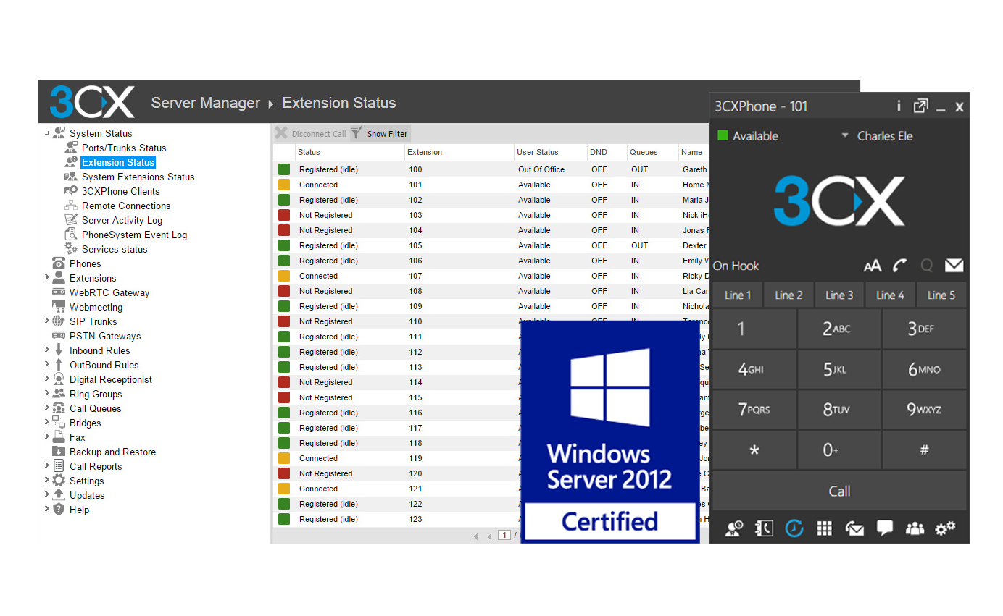Click the voicemail envelope icon beside On Hook
Image resolution: width=1003 pixels, height=616 pixels.
tap(954, 266)
